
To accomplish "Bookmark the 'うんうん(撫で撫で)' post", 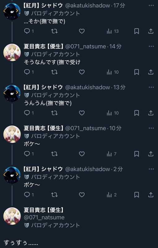I will (x=137, y=113).
